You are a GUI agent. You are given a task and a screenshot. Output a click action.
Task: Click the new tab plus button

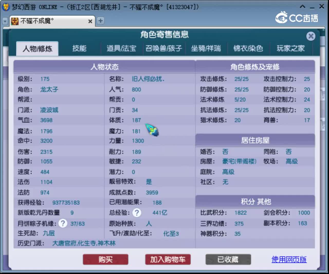100,21
